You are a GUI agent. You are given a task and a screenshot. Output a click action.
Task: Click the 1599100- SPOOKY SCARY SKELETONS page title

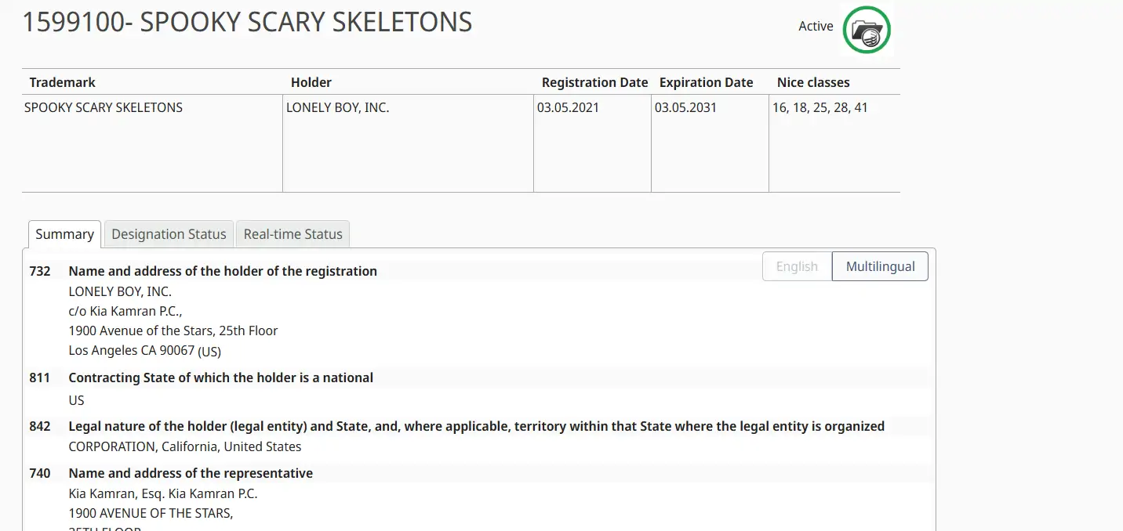247,22
